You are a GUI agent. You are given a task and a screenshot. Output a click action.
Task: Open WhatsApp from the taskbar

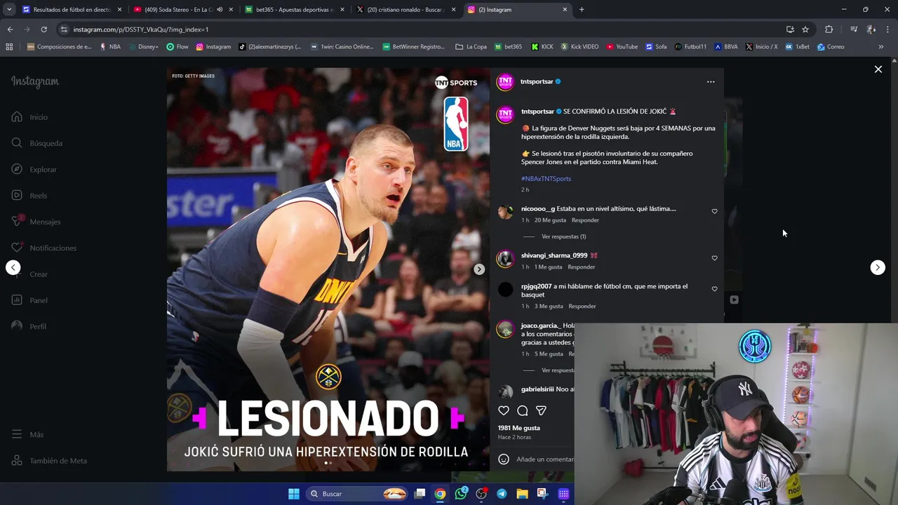(461, 494)
